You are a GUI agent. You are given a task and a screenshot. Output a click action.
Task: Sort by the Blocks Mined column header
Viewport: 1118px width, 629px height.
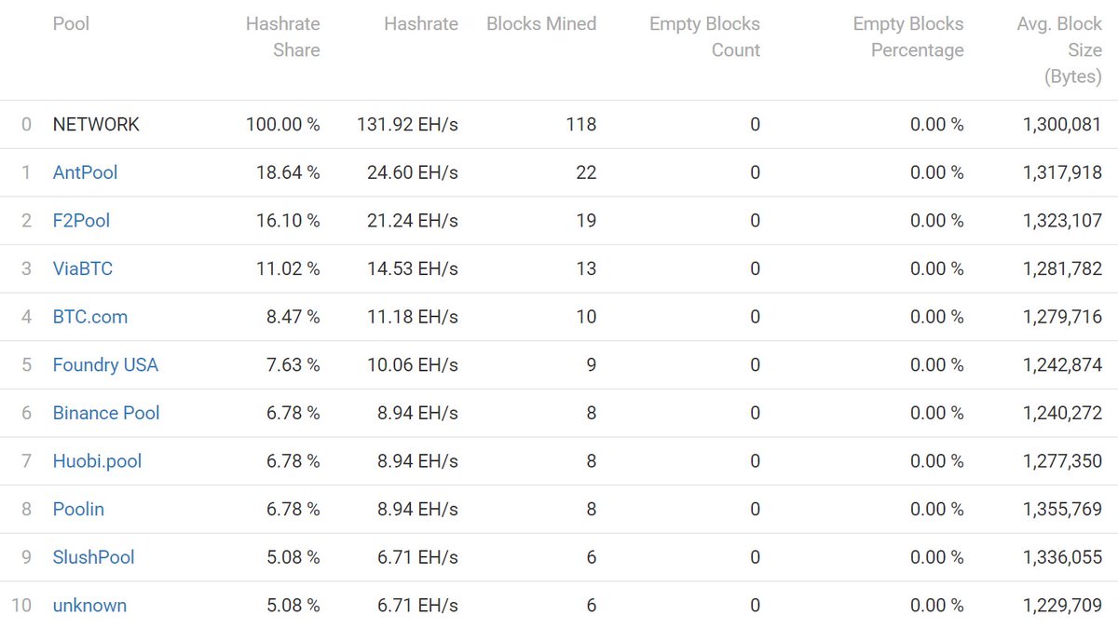(541, 24)
